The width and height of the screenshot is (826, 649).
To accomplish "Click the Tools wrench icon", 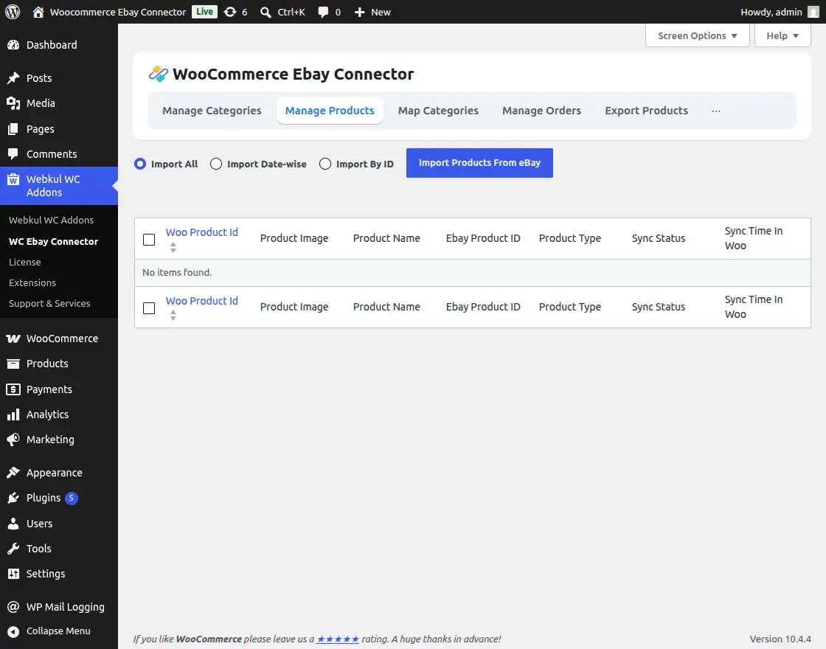I will coord(13,549).
